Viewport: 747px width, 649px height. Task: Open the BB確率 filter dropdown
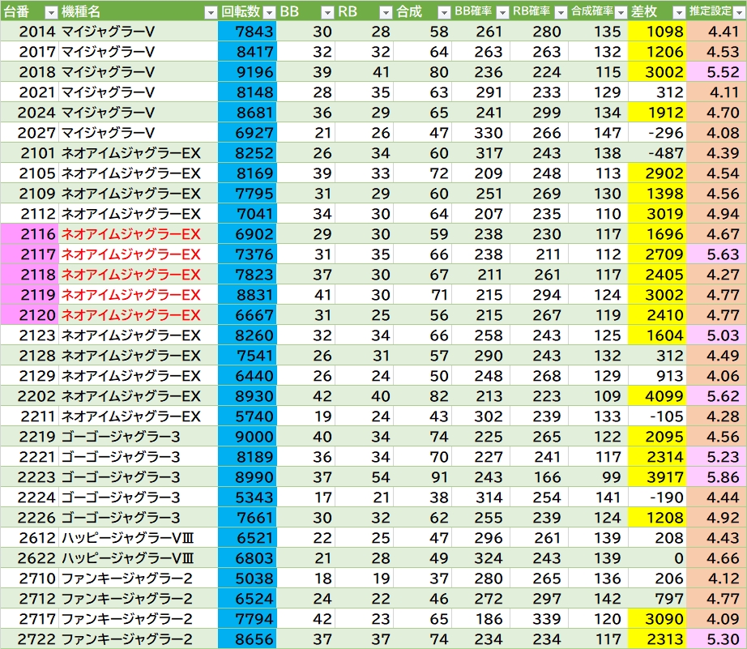click(x=502, y=12)
